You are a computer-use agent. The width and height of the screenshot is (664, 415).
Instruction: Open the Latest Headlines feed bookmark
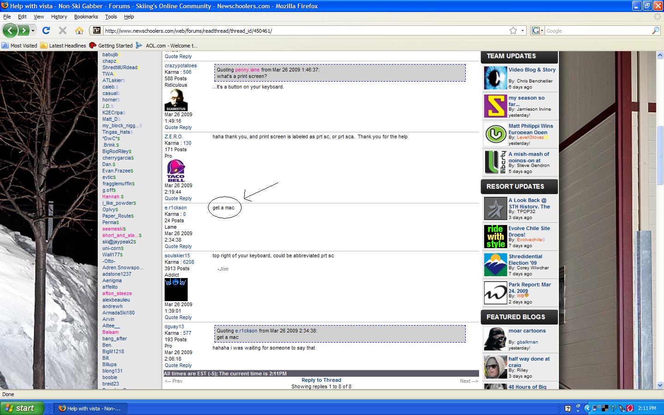(x=64, y=46)
